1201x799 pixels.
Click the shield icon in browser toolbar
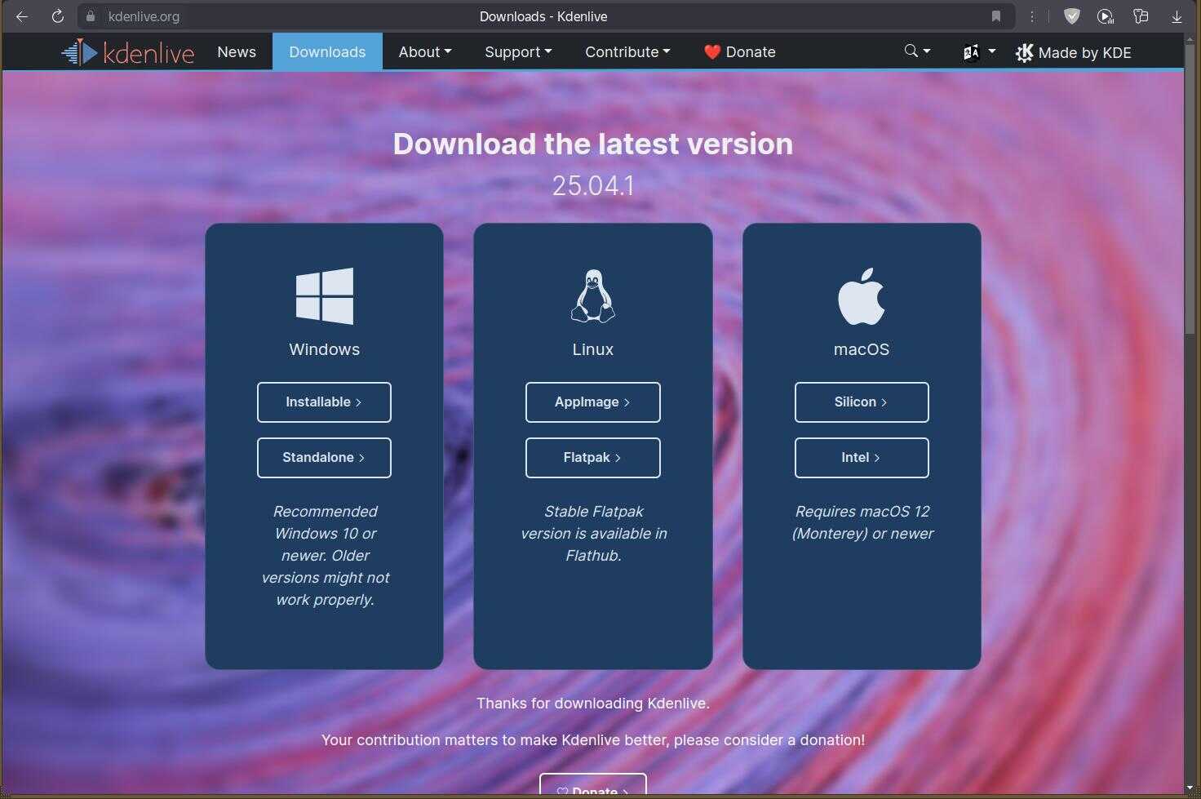coord(1072,16)
